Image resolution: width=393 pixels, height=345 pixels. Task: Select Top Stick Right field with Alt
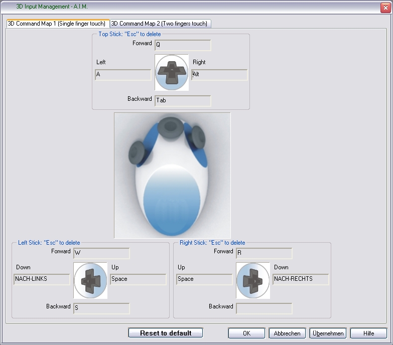point(219,75)
